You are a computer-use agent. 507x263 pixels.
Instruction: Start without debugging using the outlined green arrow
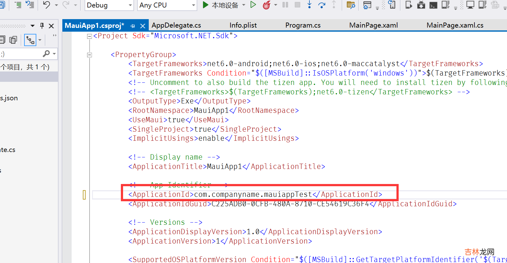point(253,5)
